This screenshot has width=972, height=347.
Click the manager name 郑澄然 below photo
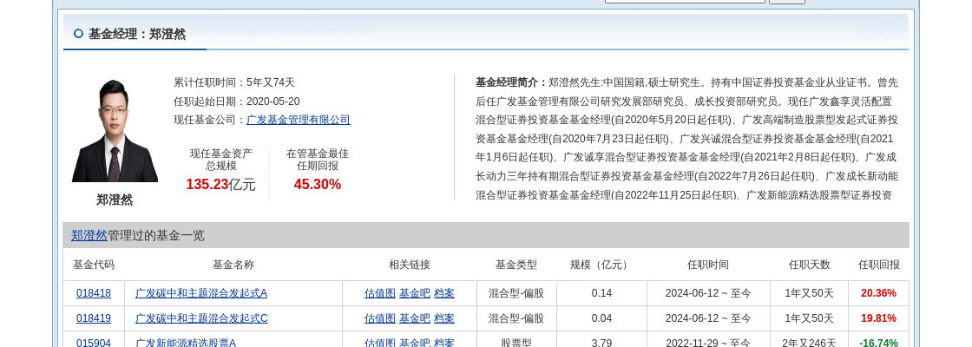pos(115,200)
